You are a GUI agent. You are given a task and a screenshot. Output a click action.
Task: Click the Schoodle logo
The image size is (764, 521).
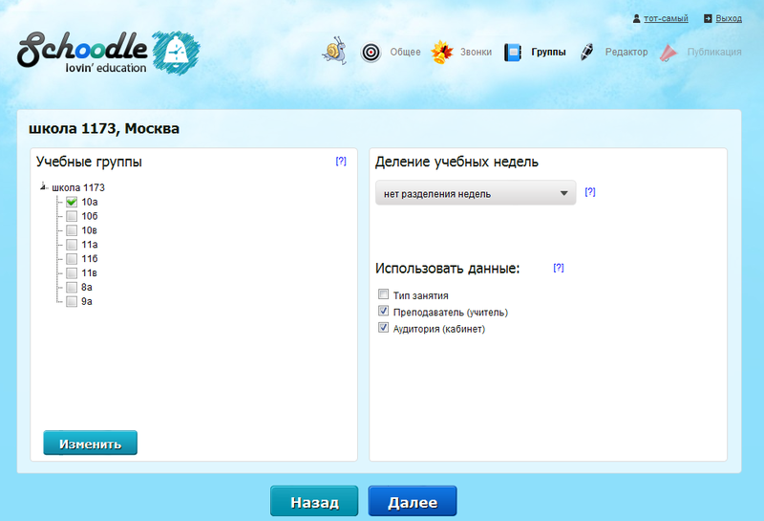(x=82, y=53)
